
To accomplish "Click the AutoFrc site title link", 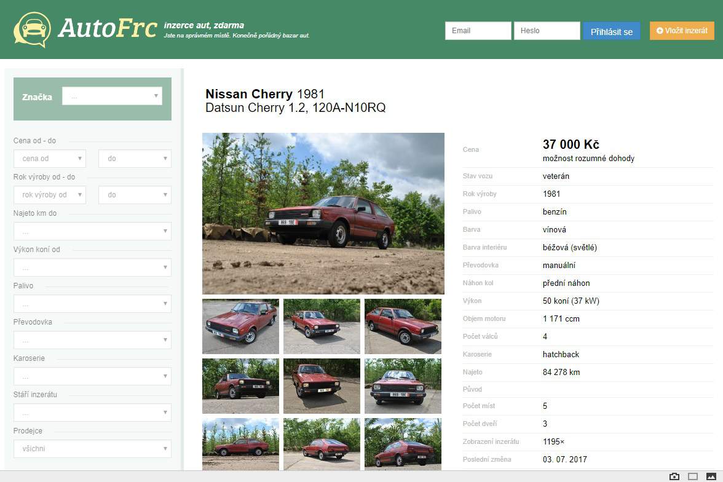I will 108,29.
